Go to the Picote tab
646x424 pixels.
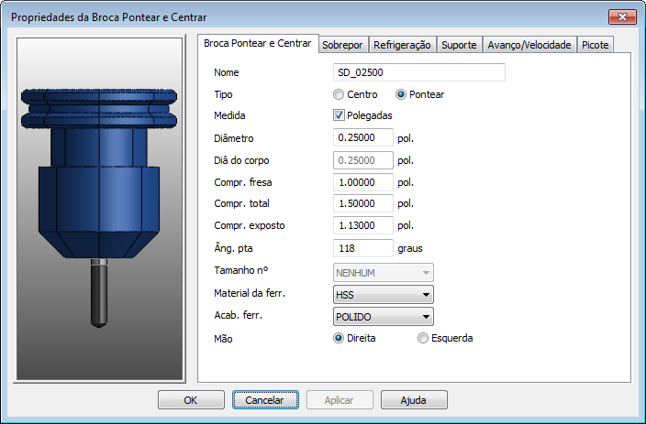pyautogui.click(x=596, y=45)
